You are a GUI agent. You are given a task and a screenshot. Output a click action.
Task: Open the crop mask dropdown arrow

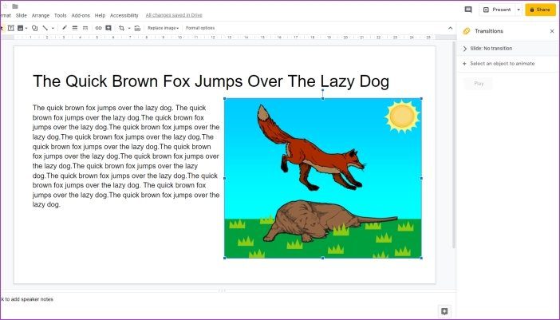click(129, 28)
